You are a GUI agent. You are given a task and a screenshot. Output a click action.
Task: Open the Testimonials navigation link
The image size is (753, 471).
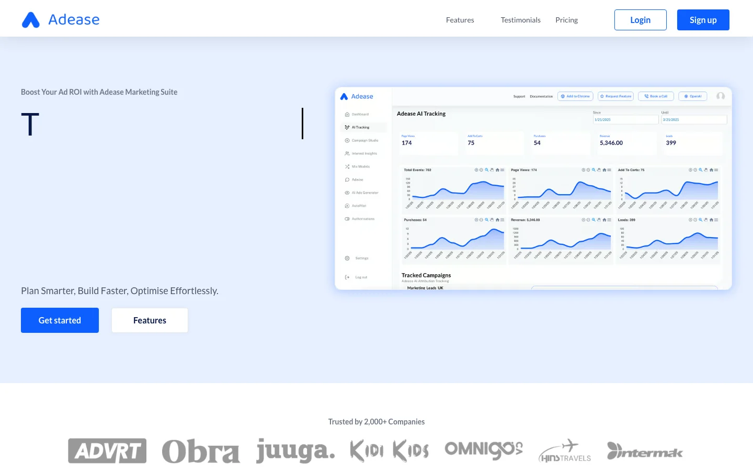[521, 20]
